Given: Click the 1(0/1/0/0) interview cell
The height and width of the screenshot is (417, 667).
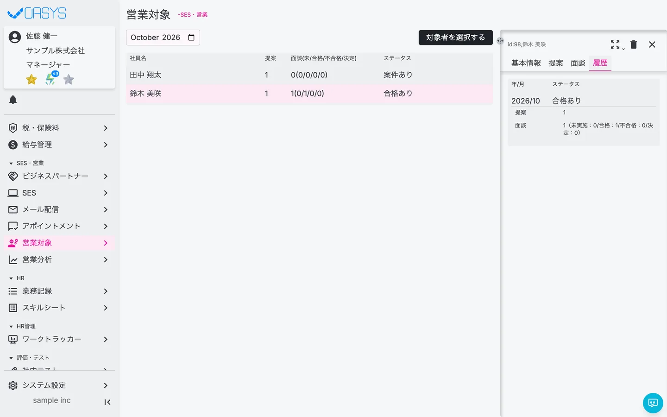Looking at the screenshot, I should pos(308,94).
